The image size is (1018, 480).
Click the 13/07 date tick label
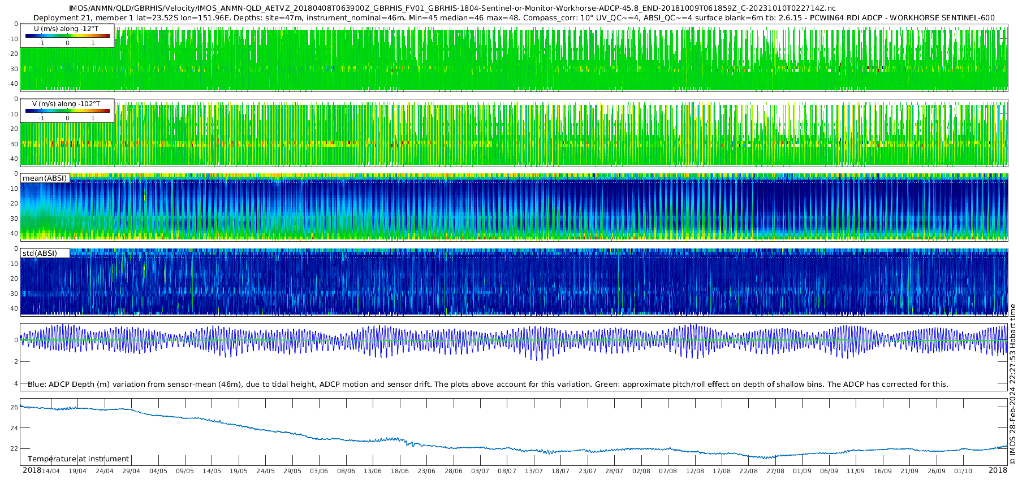click(534, 471)
